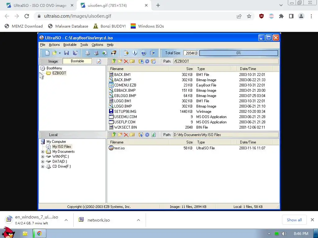Click the Open folder icon in UltraISO toolbar

click(54, 53)
